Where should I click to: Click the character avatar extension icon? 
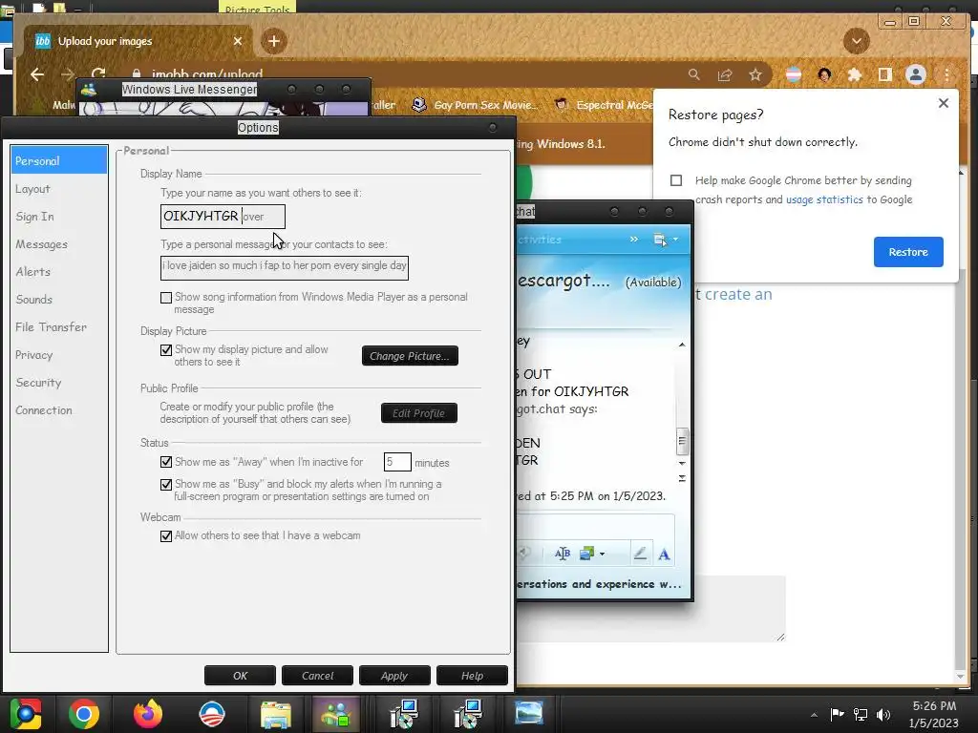tap(824, 74)
